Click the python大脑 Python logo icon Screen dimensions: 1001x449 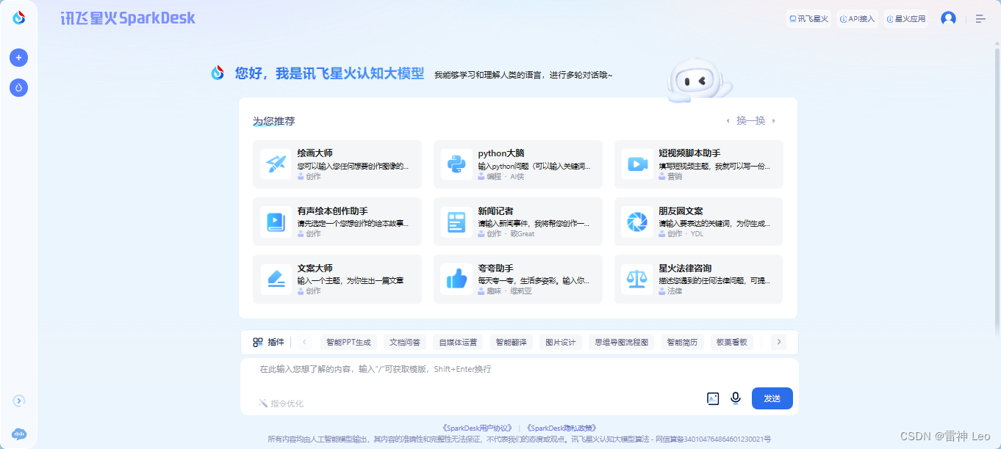[x=456, y=164]
